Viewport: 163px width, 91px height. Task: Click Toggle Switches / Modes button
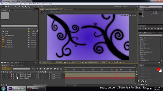coord(40,85)
